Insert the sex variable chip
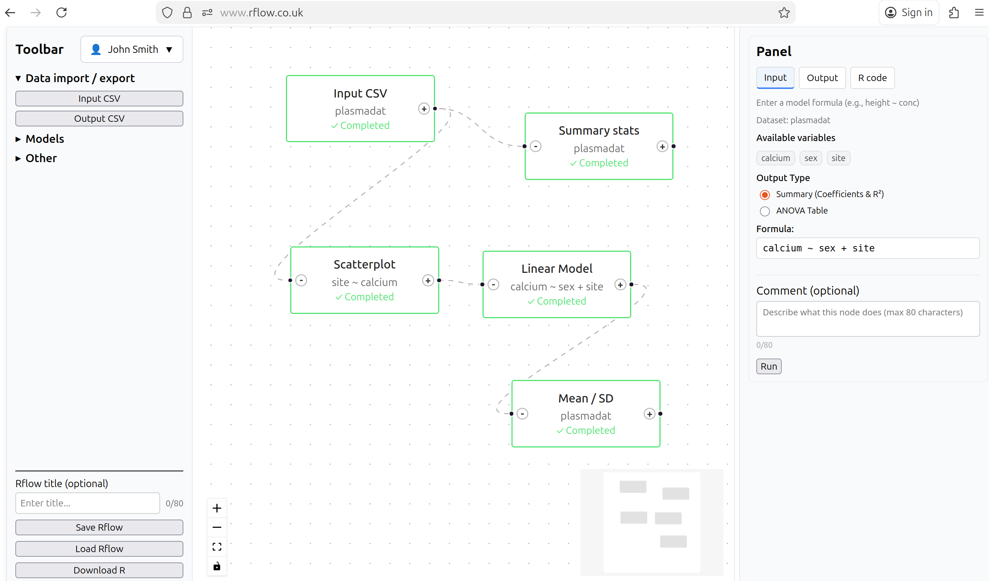The image size is (989, 581). 810,158
